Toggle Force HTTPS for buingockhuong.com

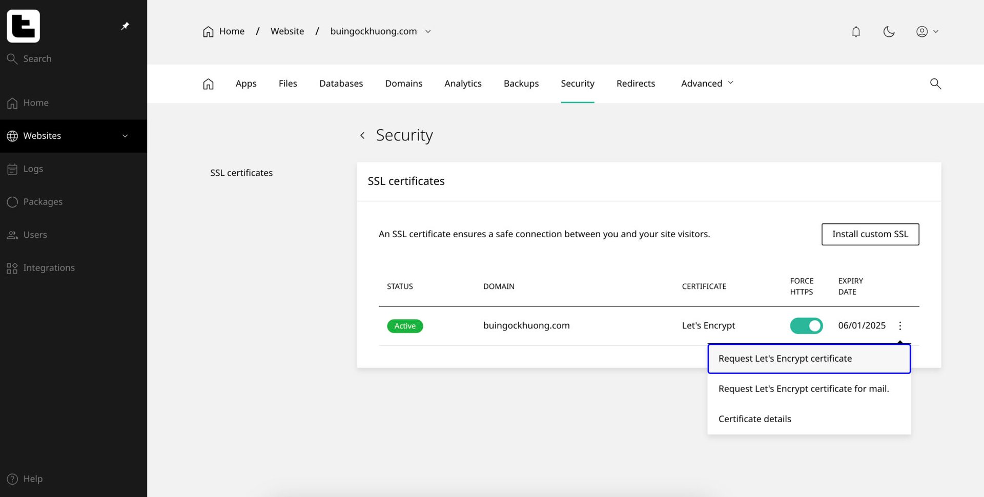point(806,325)
